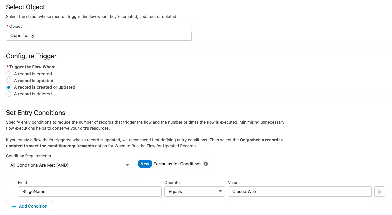Click the blue New badge

(145, 164)
